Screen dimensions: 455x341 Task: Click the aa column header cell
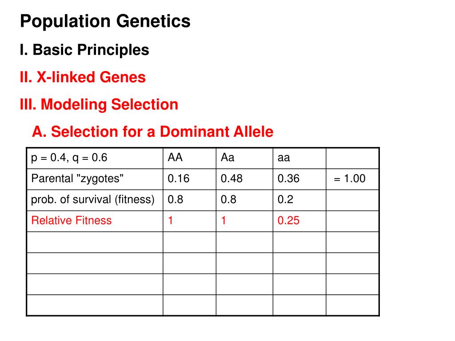coord(299,159)
